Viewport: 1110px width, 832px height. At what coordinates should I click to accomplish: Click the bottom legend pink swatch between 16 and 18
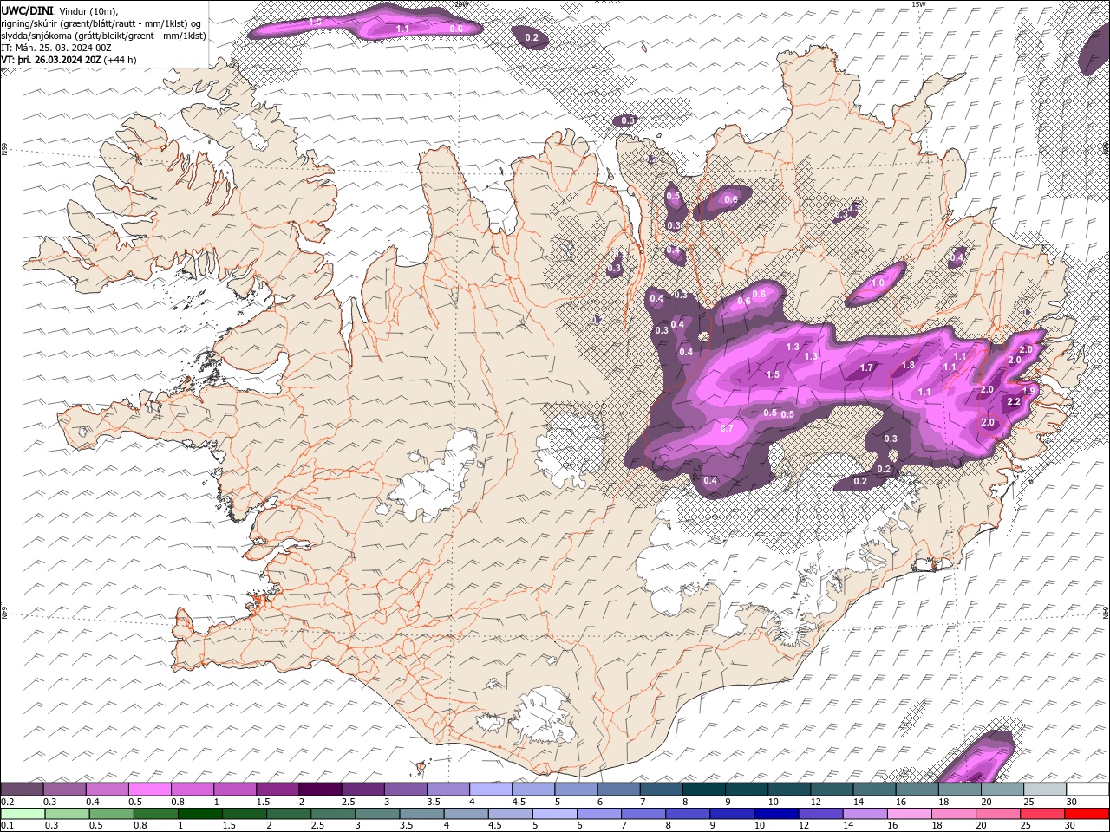[908, 814]
